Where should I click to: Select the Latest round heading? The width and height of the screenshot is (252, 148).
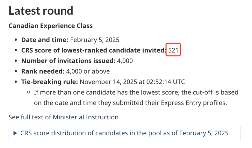point(41,11)
